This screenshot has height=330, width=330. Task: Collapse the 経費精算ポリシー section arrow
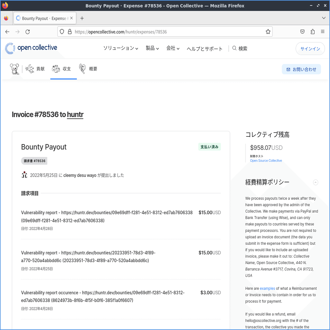(316, 182)
